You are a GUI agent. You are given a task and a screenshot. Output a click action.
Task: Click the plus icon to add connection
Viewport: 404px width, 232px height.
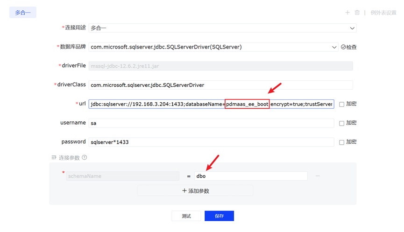(x=347, y=13)
